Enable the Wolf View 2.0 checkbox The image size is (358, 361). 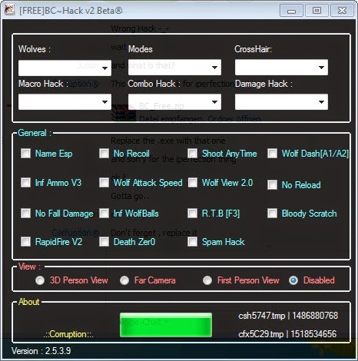(x=192, y=183)
